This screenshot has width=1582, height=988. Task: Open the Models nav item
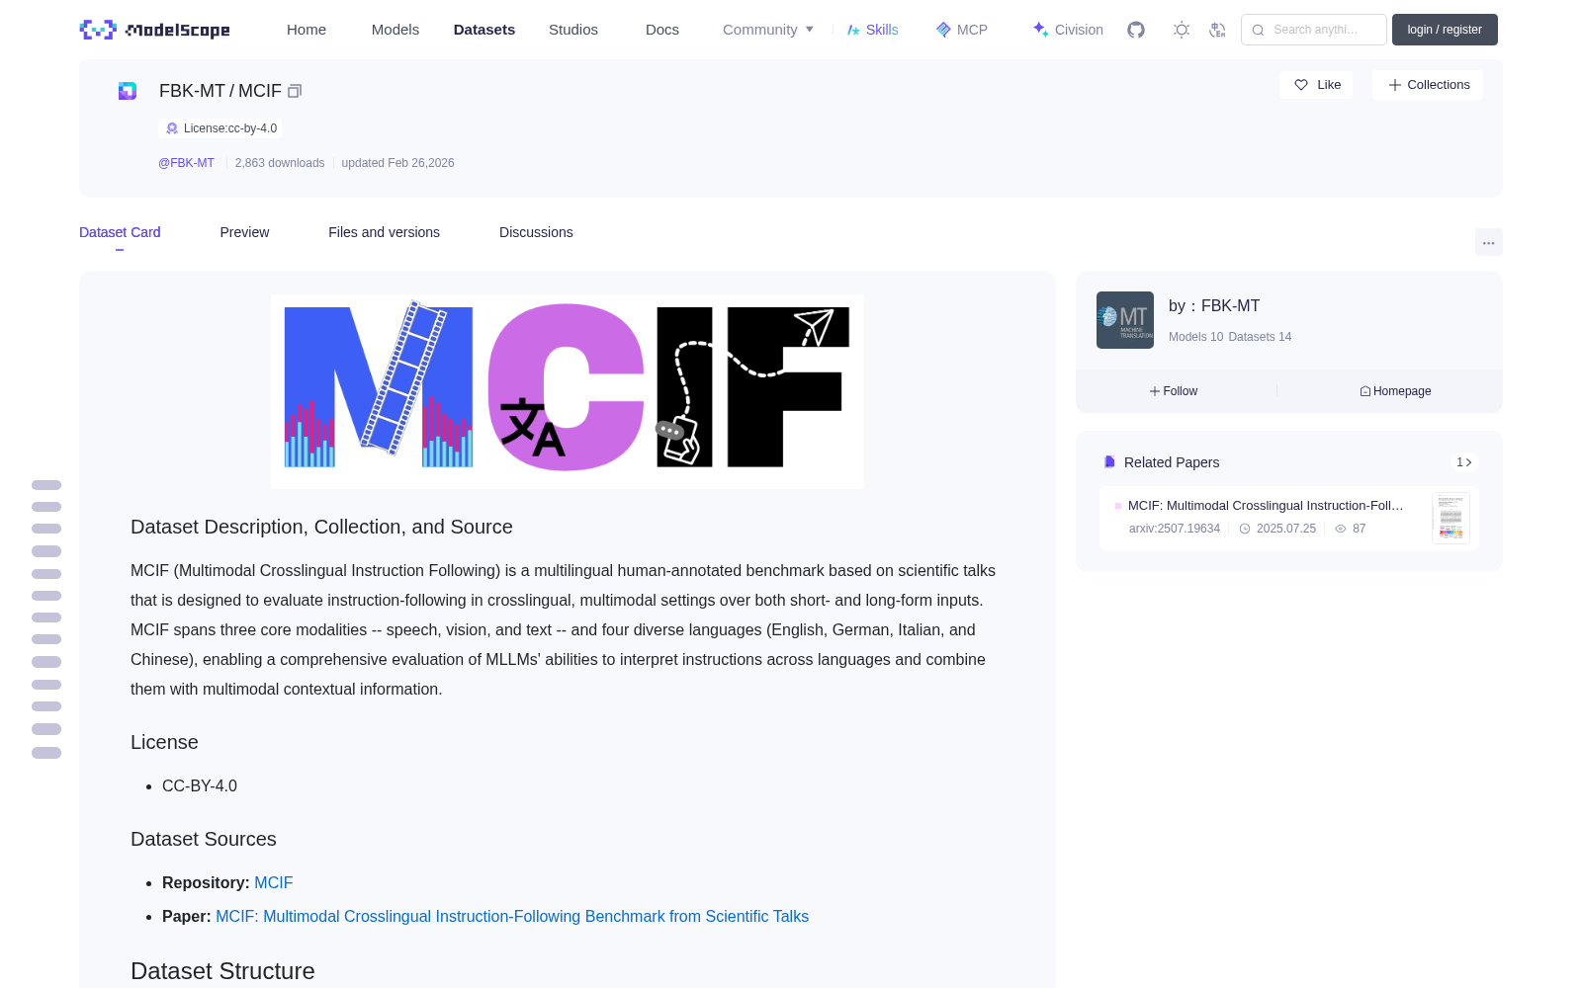point(395,30)
